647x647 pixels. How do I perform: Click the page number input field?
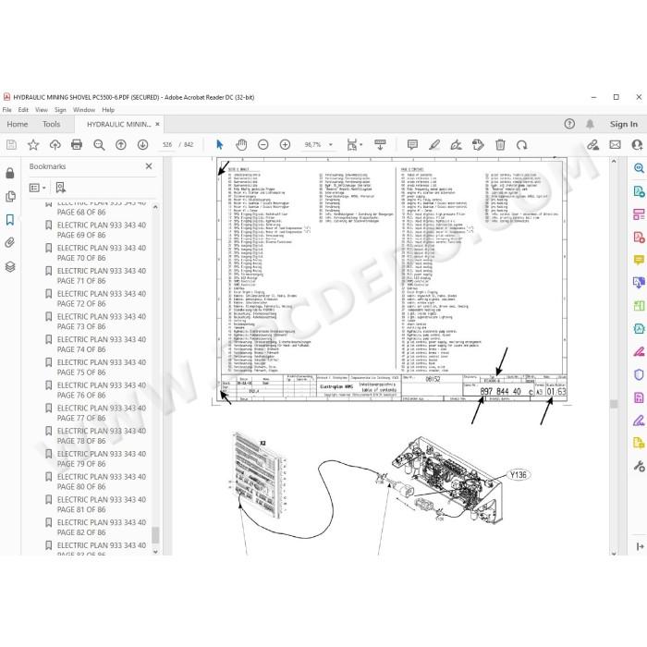pos(167,145)
